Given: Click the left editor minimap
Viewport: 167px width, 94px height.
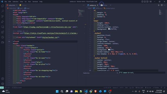Looking at the screenshot, I should [81, 13].
